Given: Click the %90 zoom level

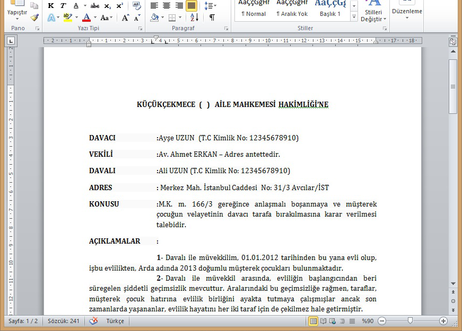Looking at the screenshot, I should (x=368, y=321).
